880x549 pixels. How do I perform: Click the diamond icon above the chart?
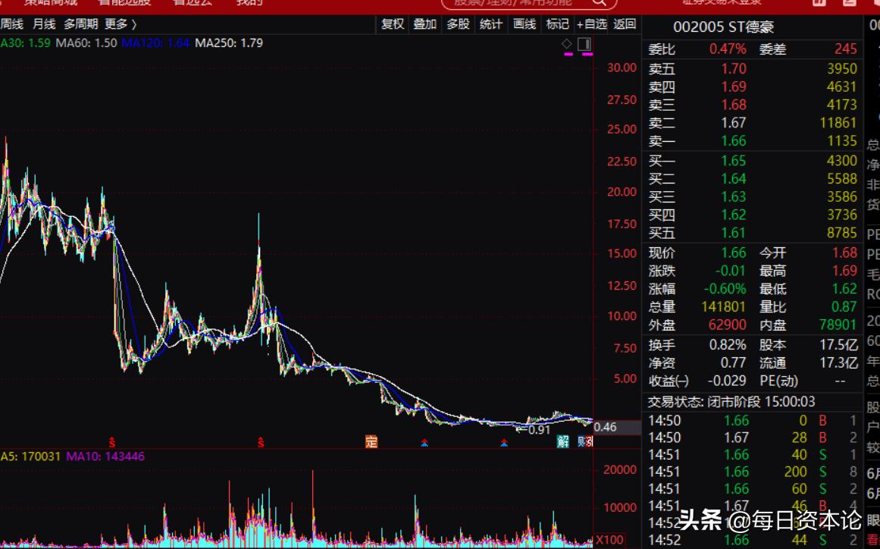[x=567, y=44]
